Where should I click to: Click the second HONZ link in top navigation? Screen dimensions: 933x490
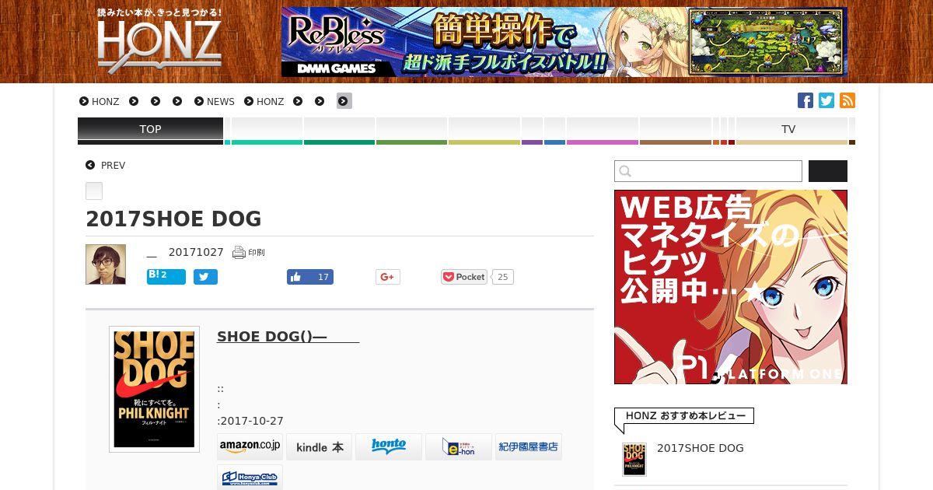tap(264, 101)
